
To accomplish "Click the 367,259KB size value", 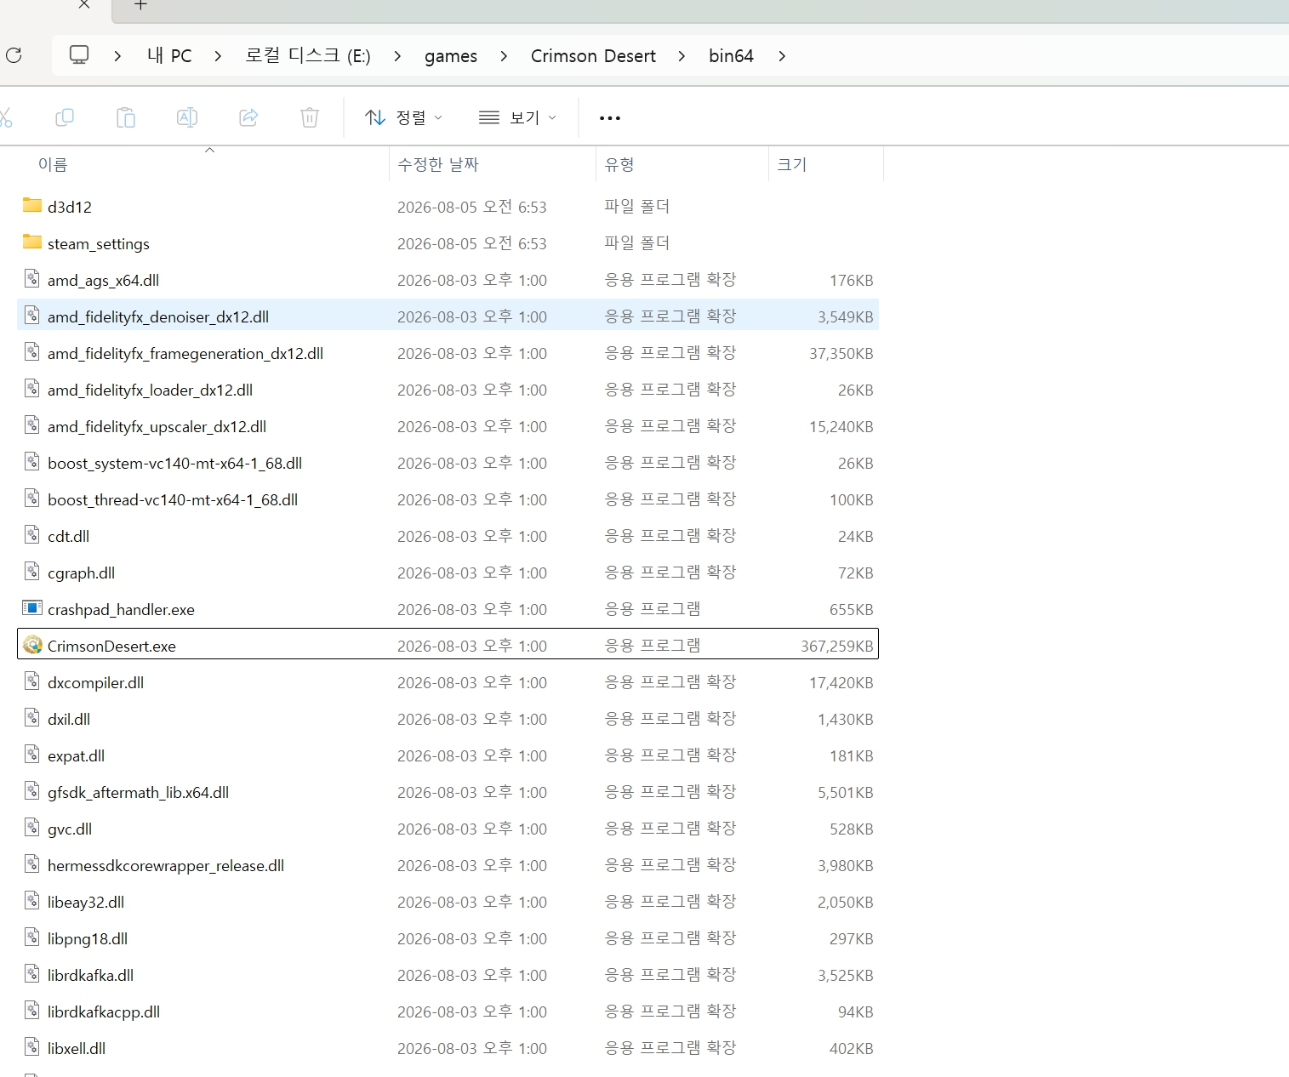I will pyautogui.click(x=837, y=647).
